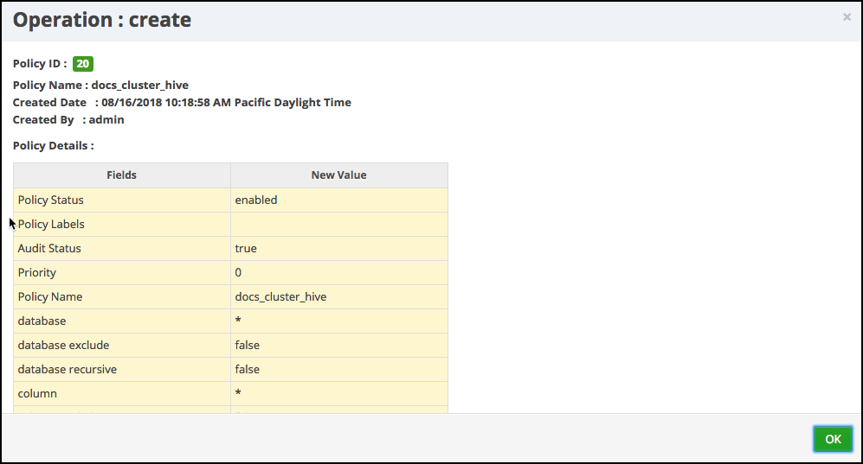863x464 pixels.
Task: Click the green Policy ID badge 20
Action: [x=83, y=64]
